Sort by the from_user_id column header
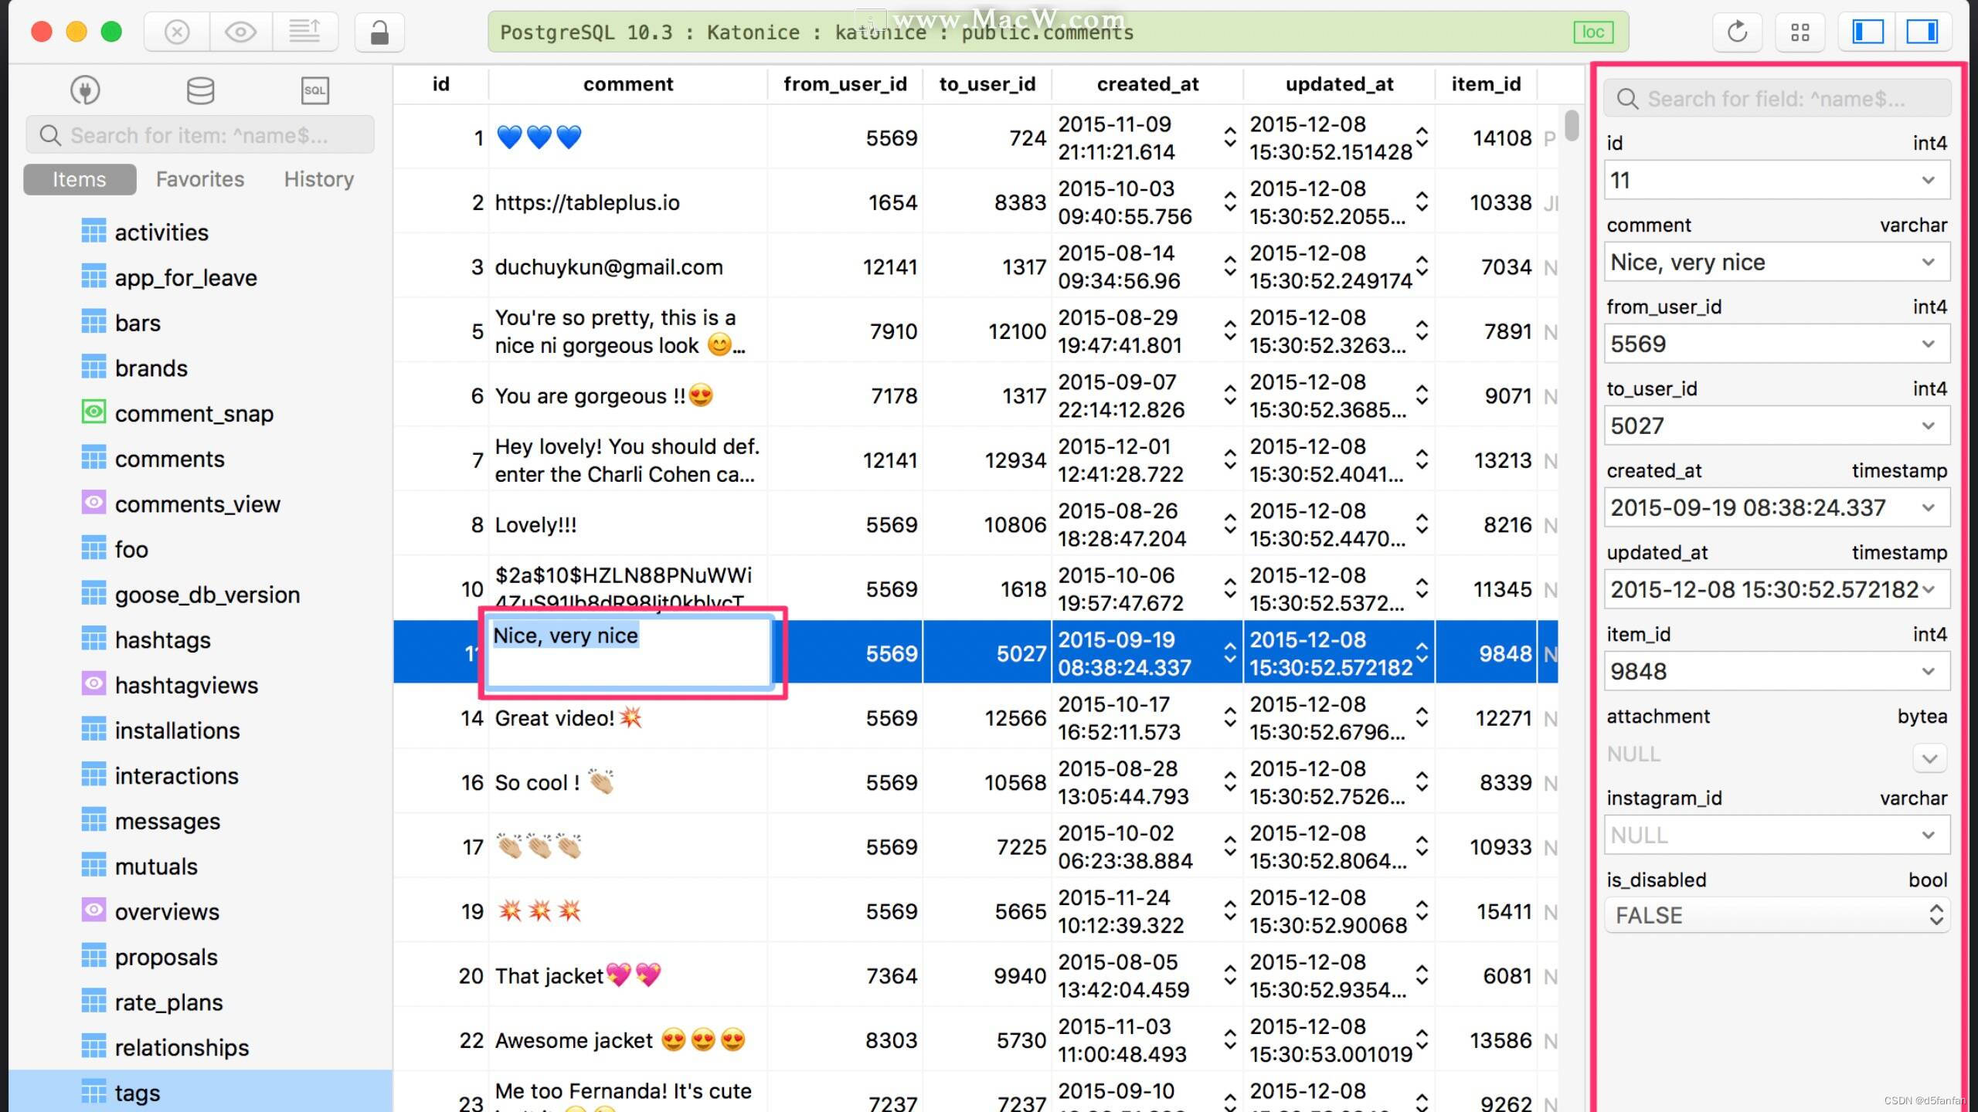The height and width of the screenshot is (1112, 1978). click(845, 83)
